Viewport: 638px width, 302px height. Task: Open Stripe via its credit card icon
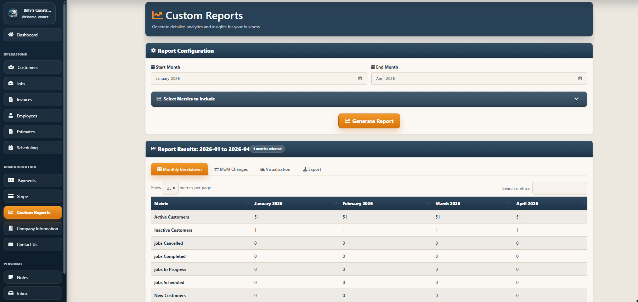tap(11, 196)
